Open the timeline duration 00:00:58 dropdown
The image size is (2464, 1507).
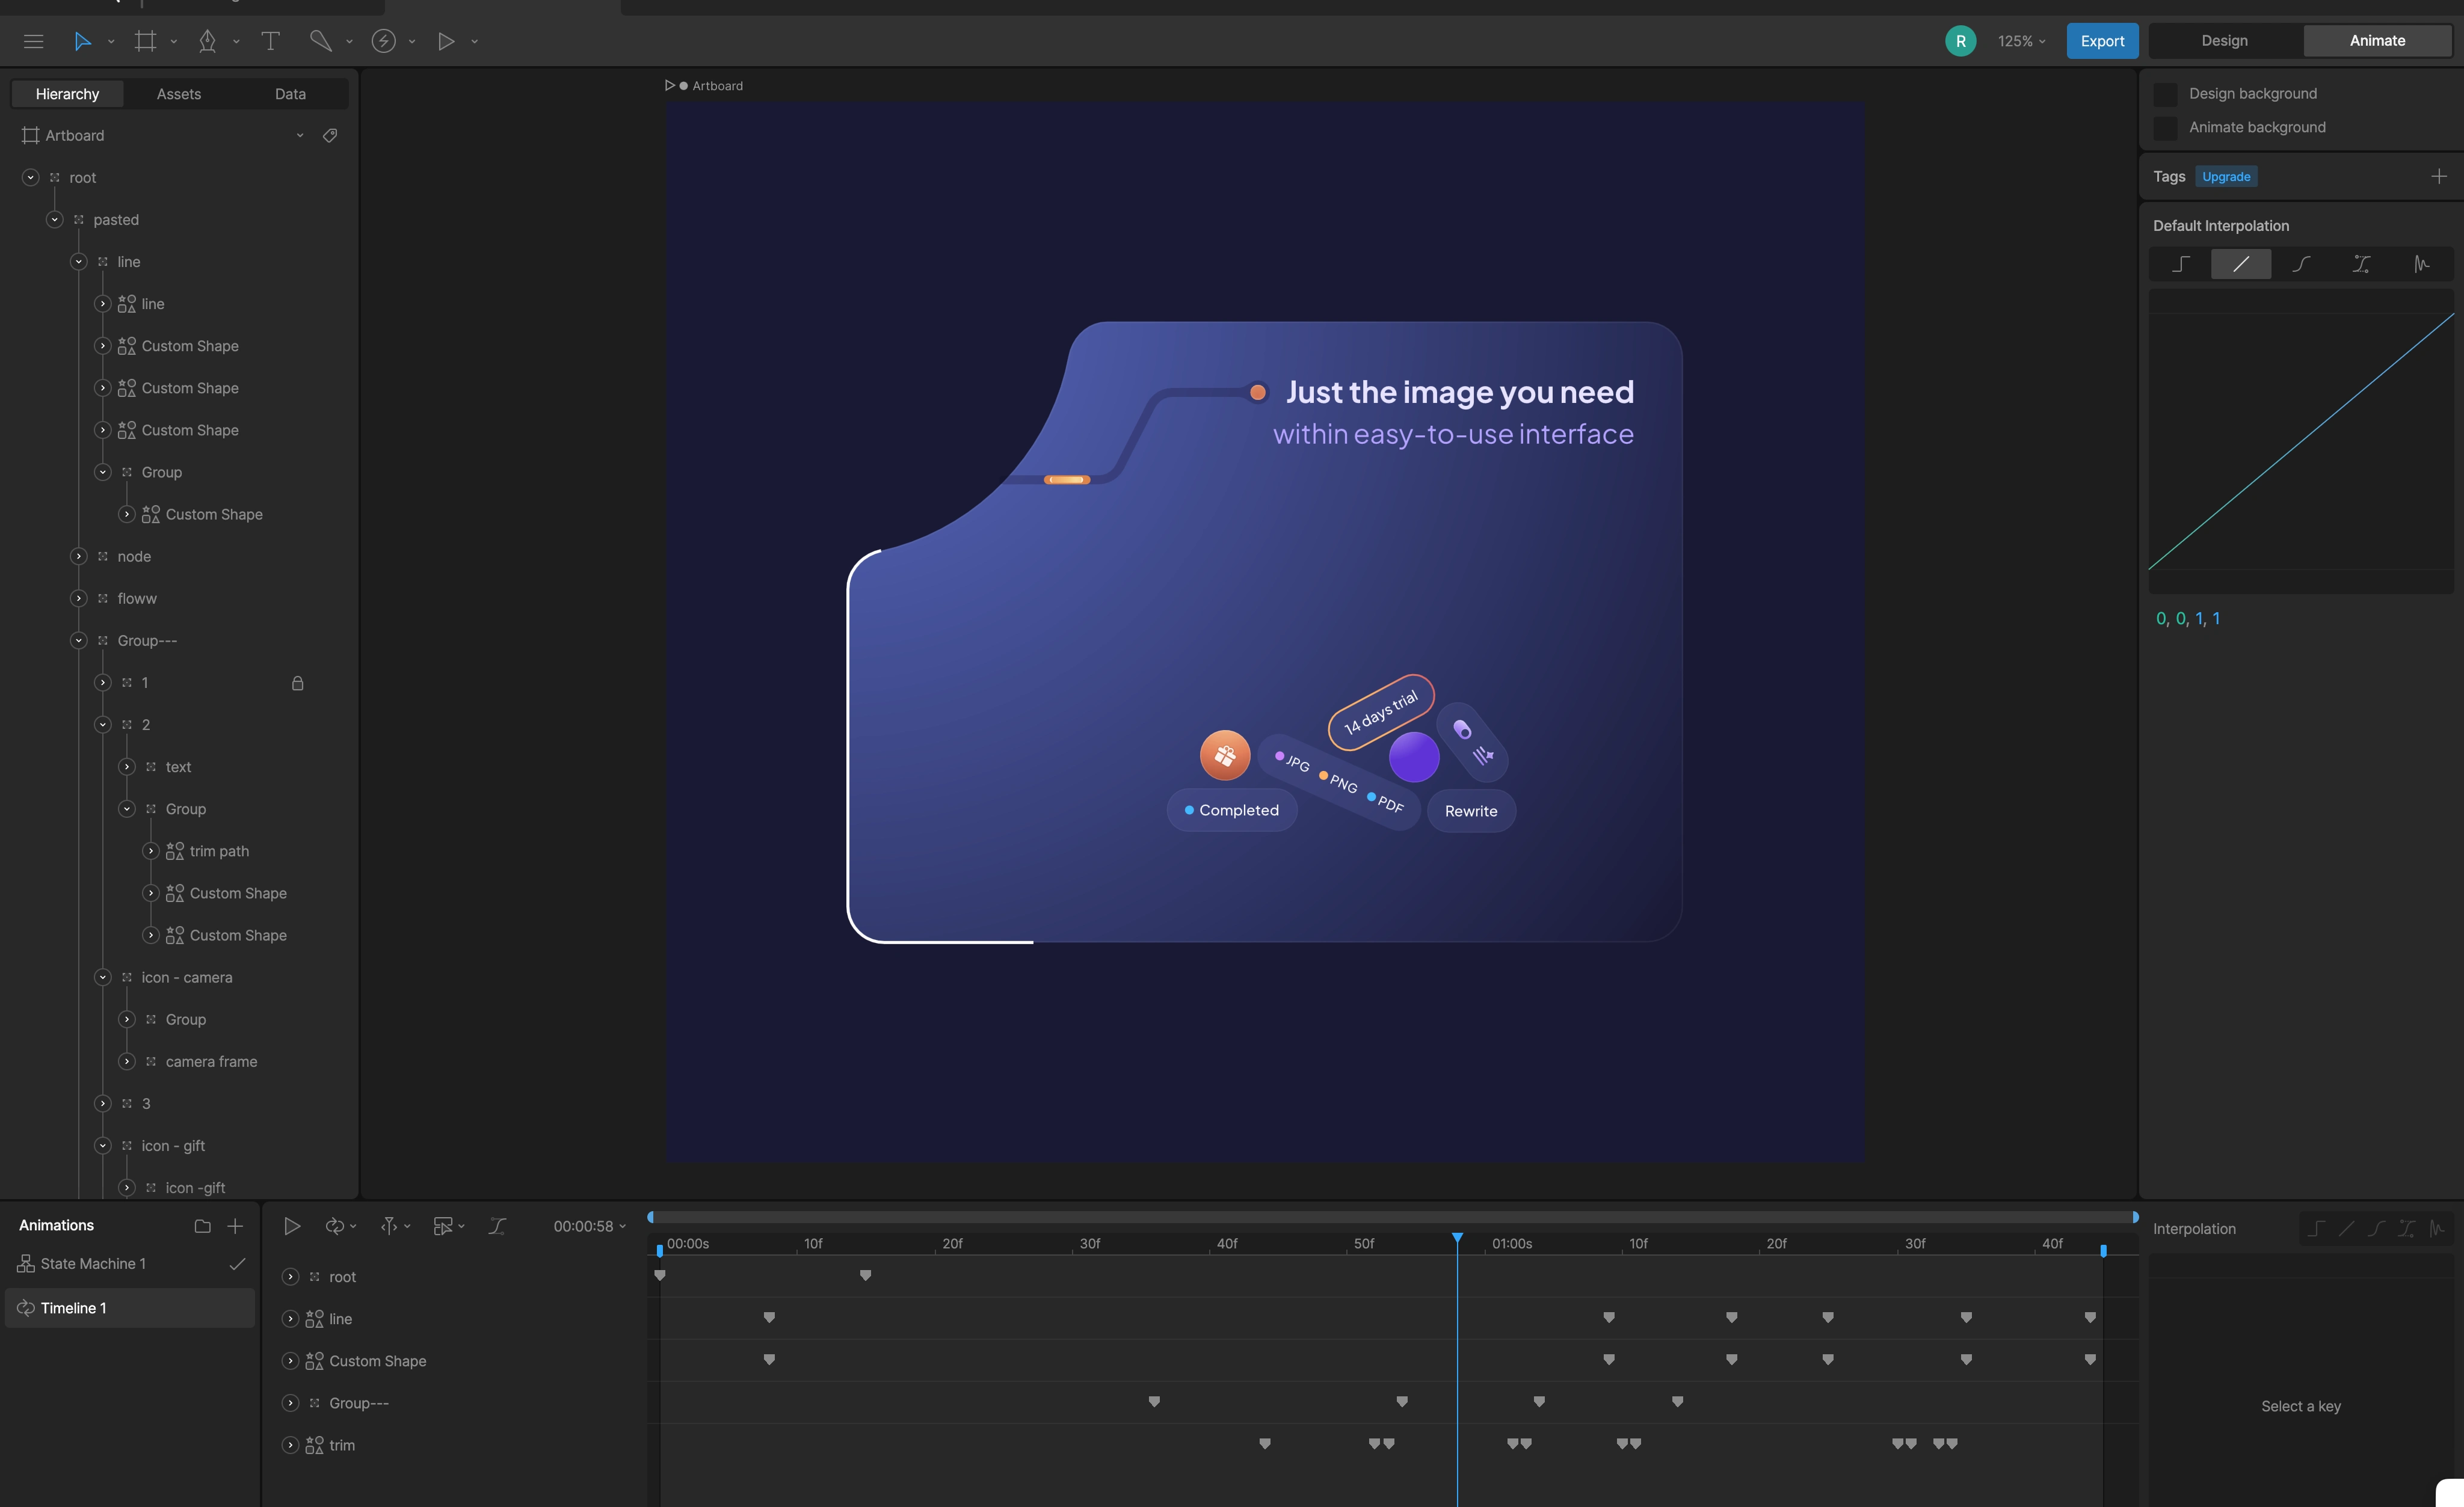click(x=590, y=1226)
